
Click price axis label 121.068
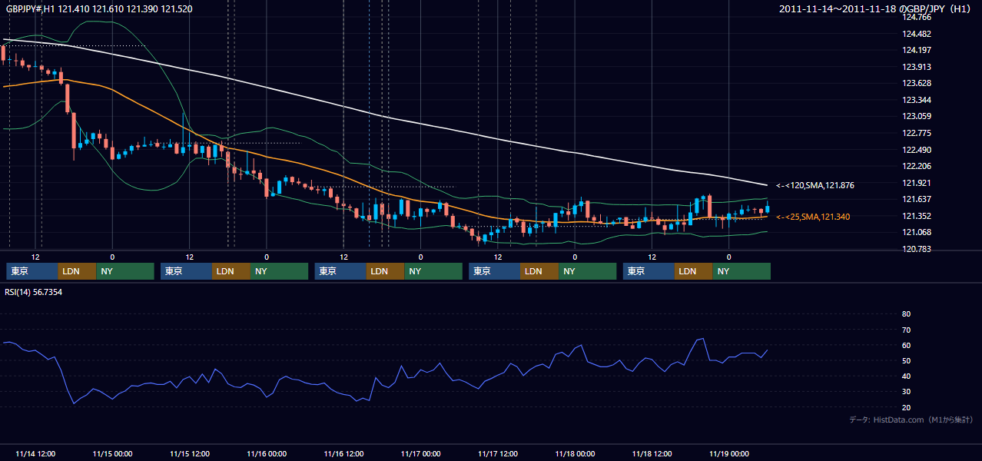[x=917, y=233]
